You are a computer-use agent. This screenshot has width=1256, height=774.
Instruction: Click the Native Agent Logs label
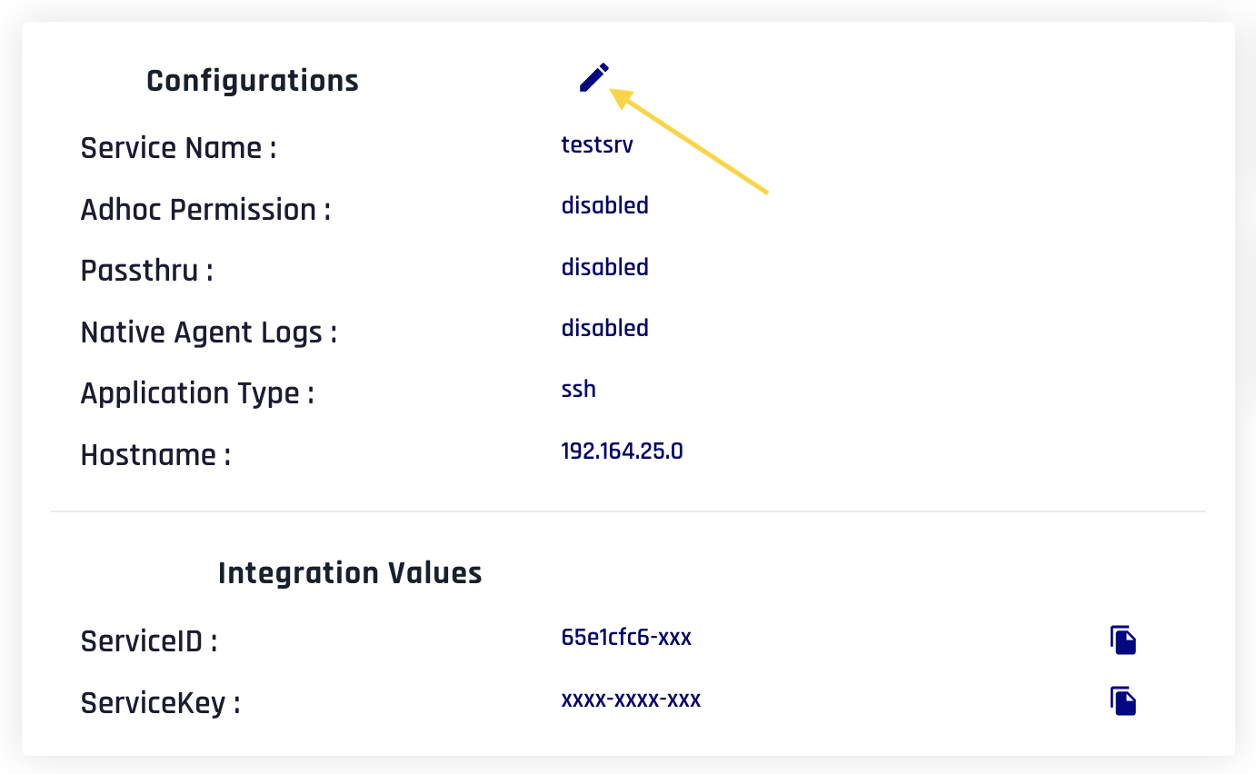point(208,332)
